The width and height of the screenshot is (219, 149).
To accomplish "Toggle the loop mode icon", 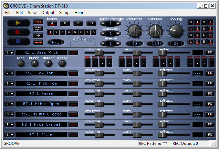I will (x=38, y=28).
